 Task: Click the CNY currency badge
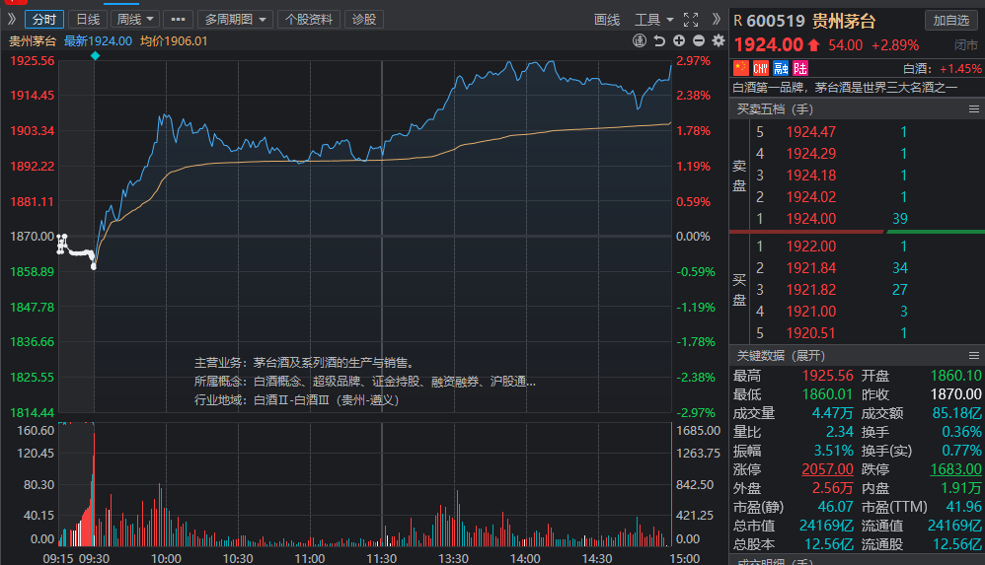point(761,68)
